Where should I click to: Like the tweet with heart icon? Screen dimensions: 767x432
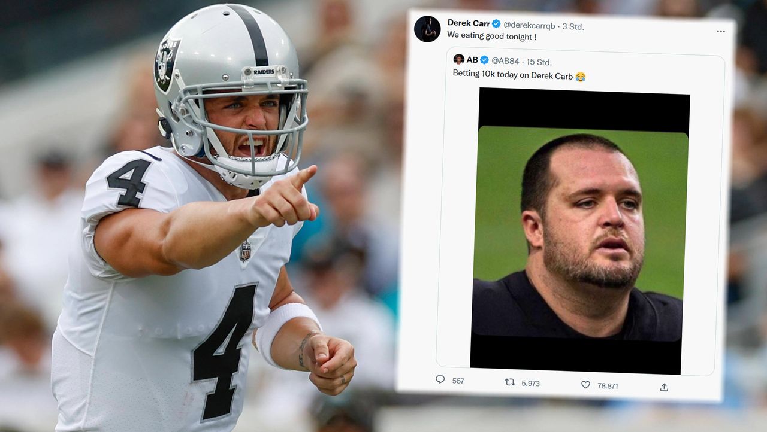(585, 385)
